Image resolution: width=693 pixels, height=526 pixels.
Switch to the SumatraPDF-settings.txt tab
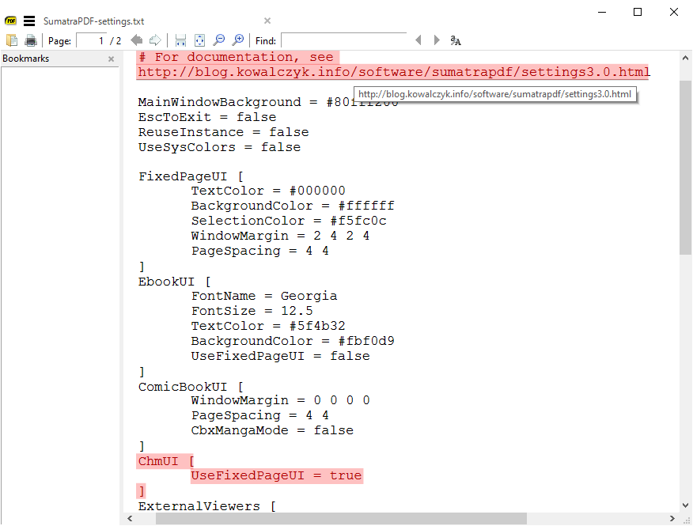pos(95,21)
